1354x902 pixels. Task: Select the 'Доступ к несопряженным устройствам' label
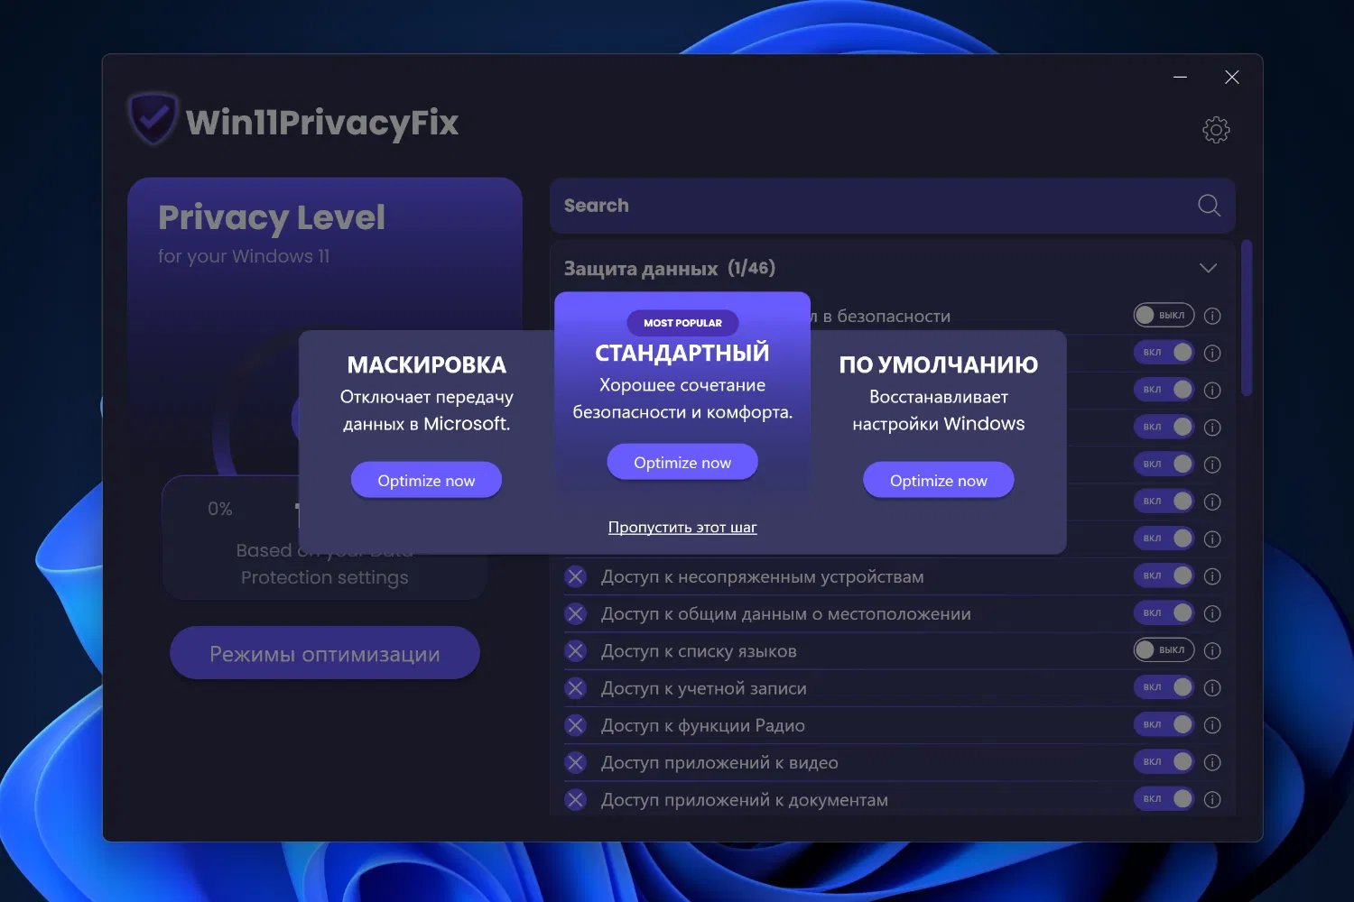tap(763, 576)
